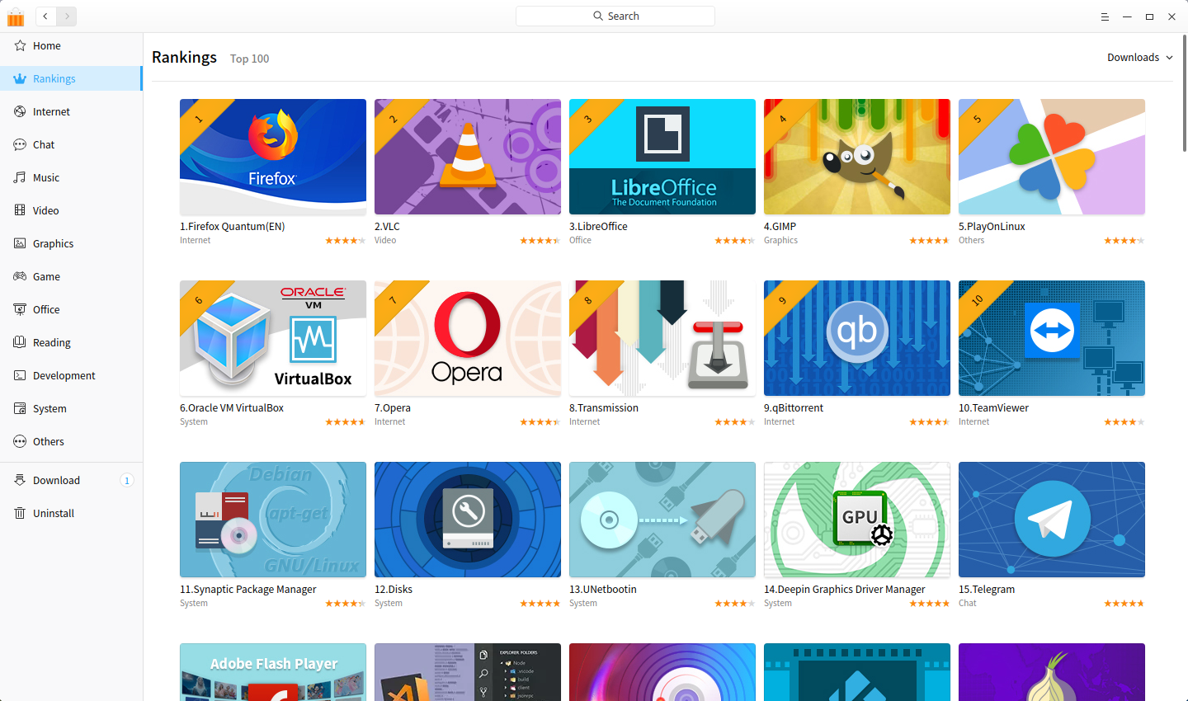Open the Transmission app thumbnail
Screen dimensions: 1188x701
point(662,338)
